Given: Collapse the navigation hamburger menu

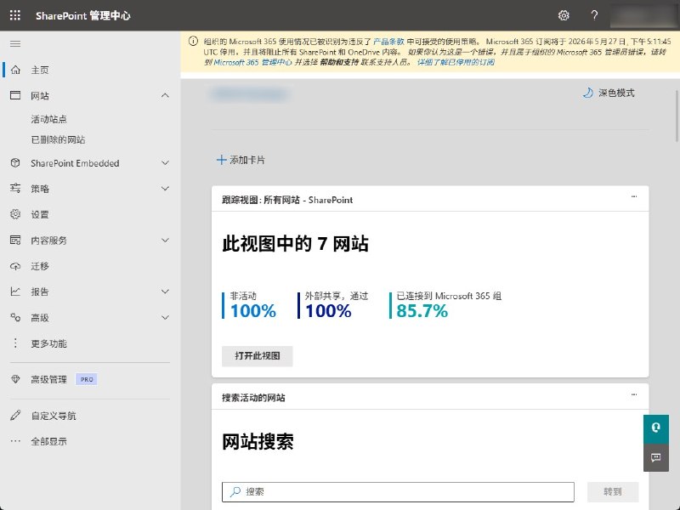Looking at the screenshot, I should click(x=15, y=44).
